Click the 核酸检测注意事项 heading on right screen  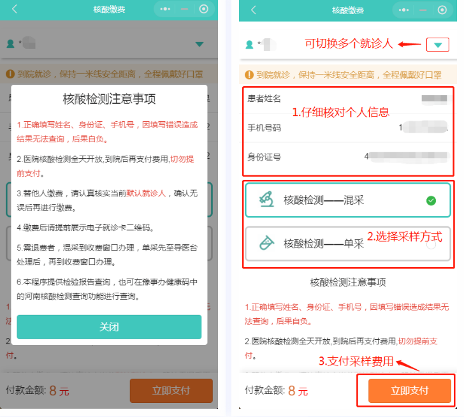348,282
